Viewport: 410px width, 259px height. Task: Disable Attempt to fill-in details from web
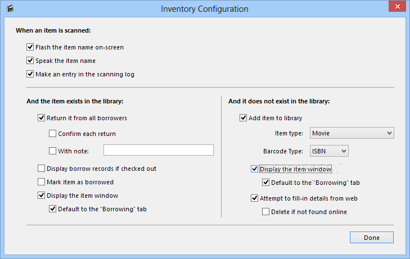pos(254,198)
